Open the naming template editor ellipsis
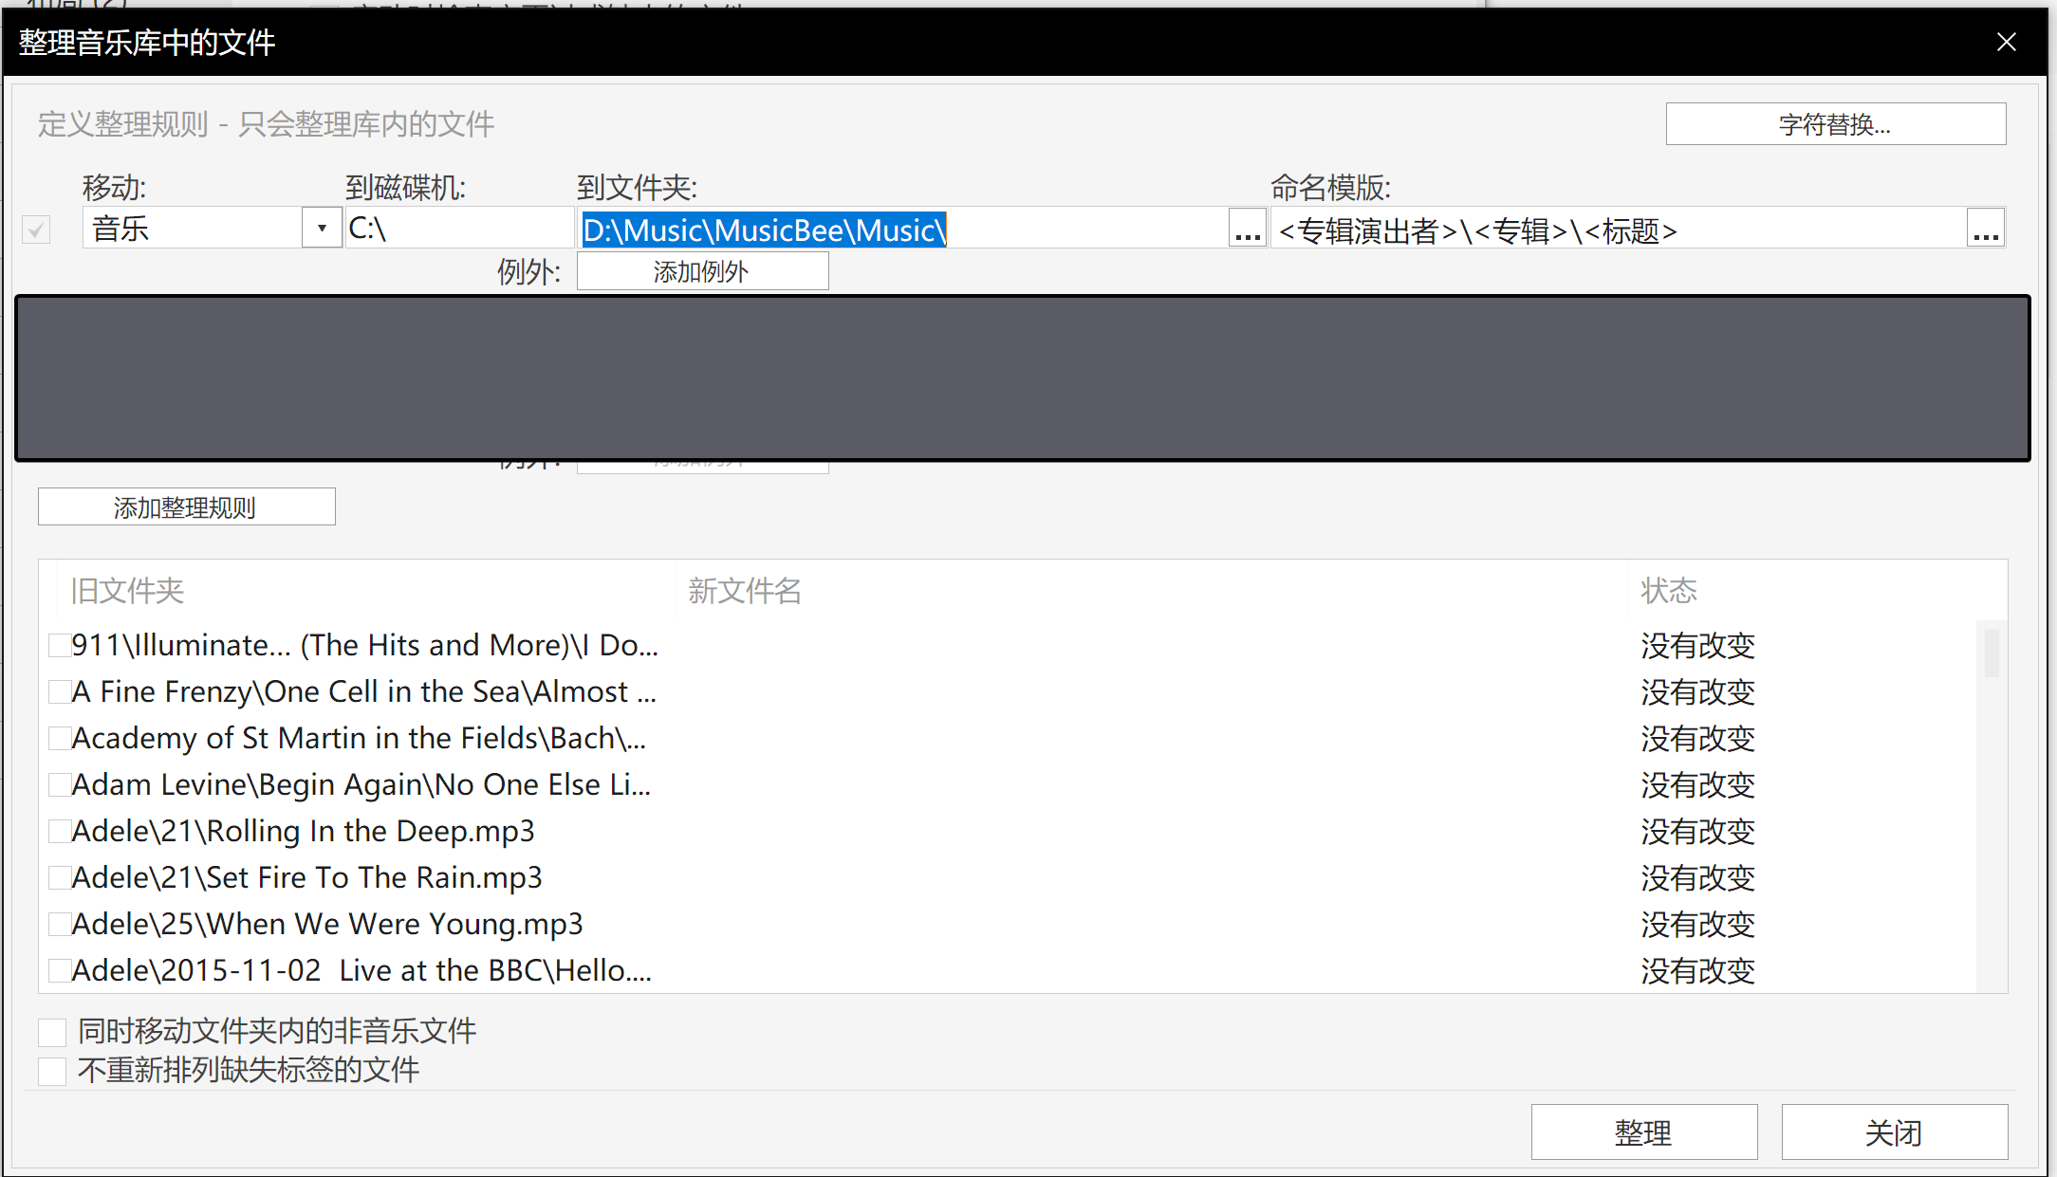The height and width of the screenshot is (1177, 2057). click(1985, 230)
